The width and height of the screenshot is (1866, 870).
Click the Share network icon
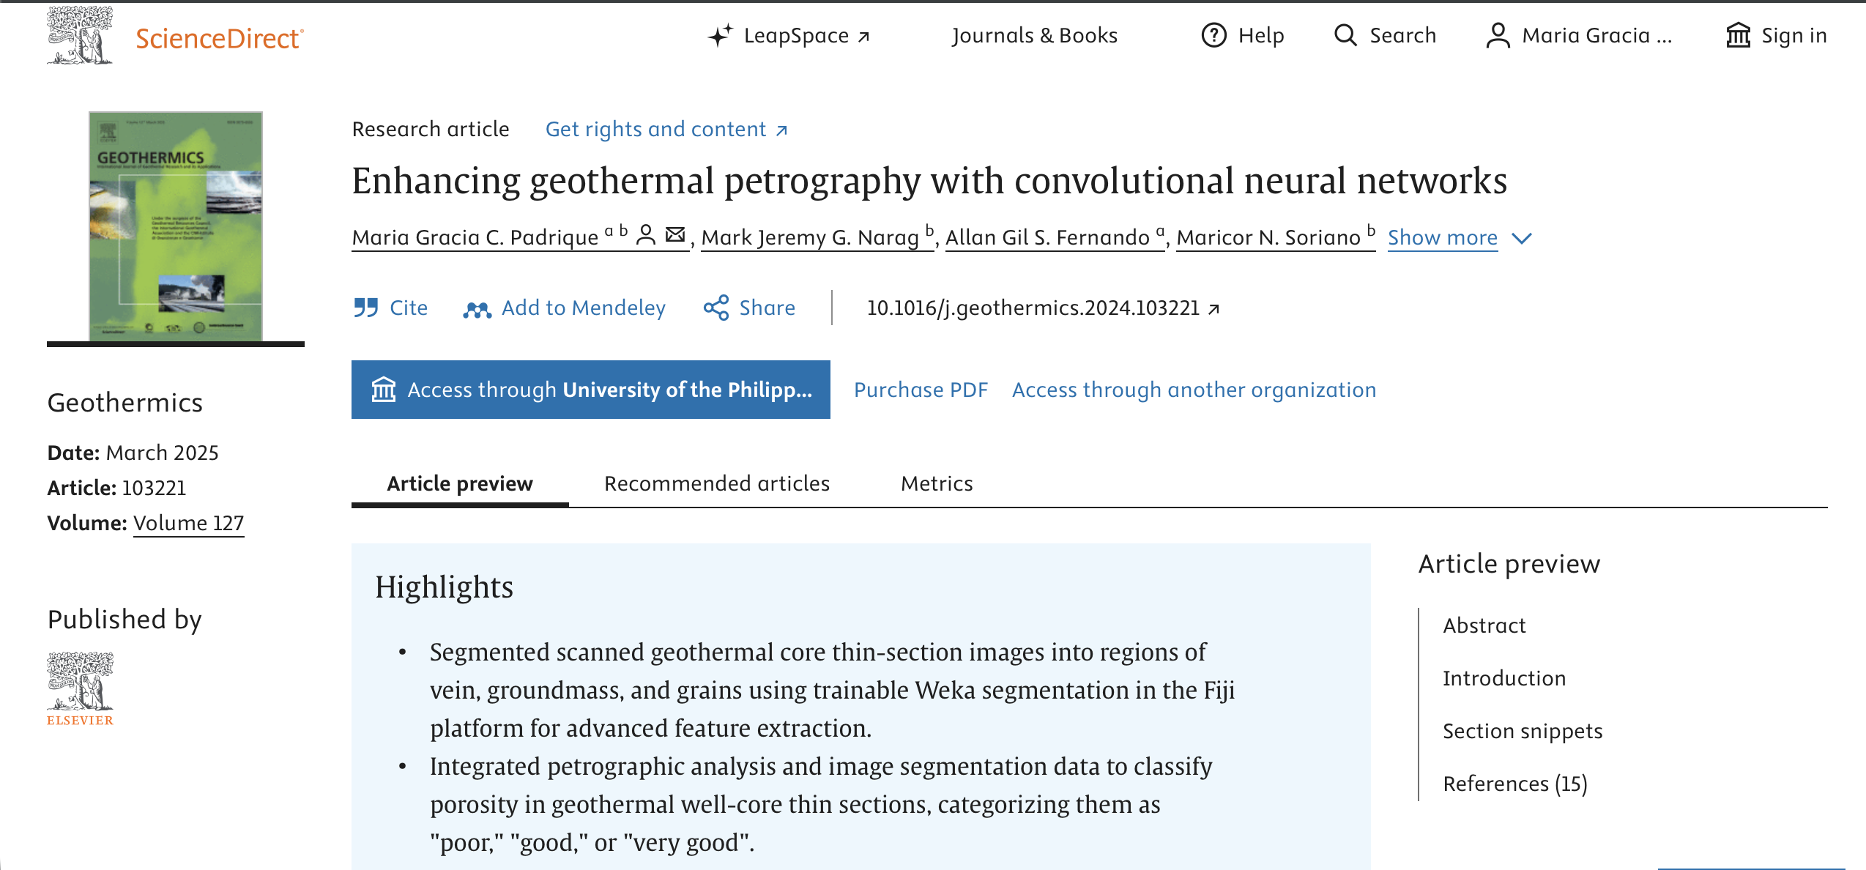point(716,308)
